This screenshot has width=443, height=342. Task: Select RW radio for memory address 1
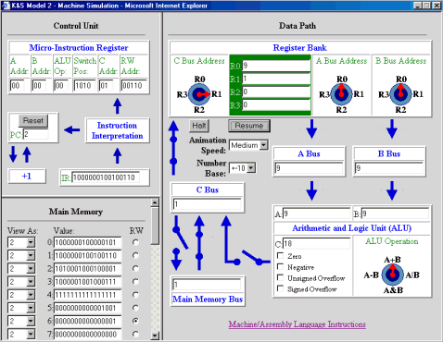tap(135, 255)
